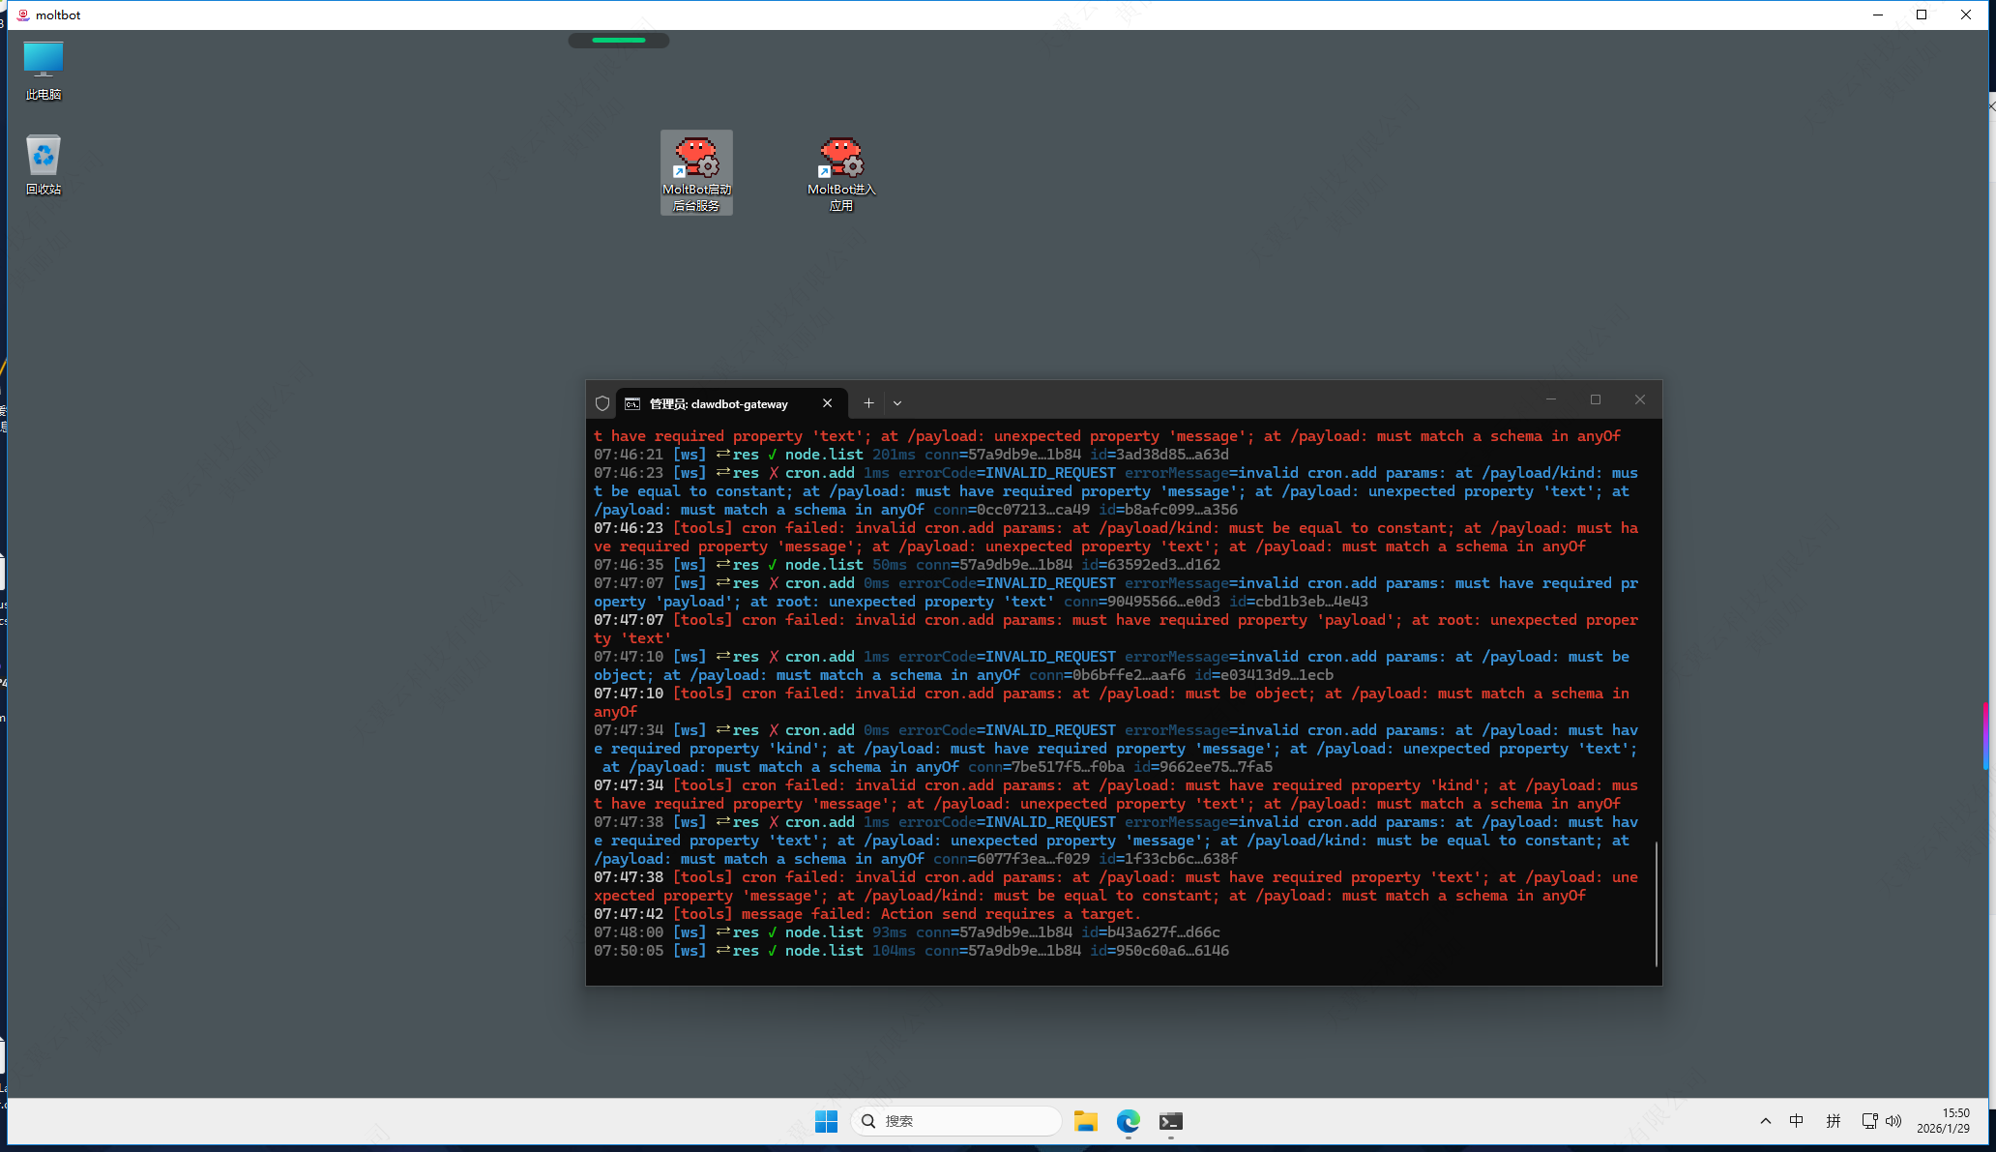Open File Explorer from the taskbar

[1085, 1121]
